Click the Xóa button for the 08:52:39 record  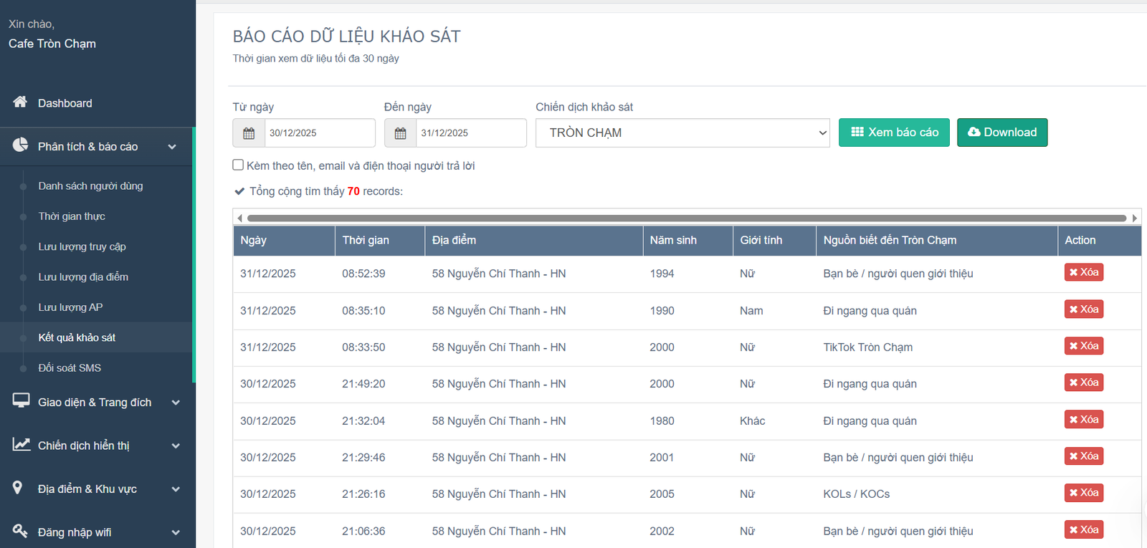[x=1083, y=272]
